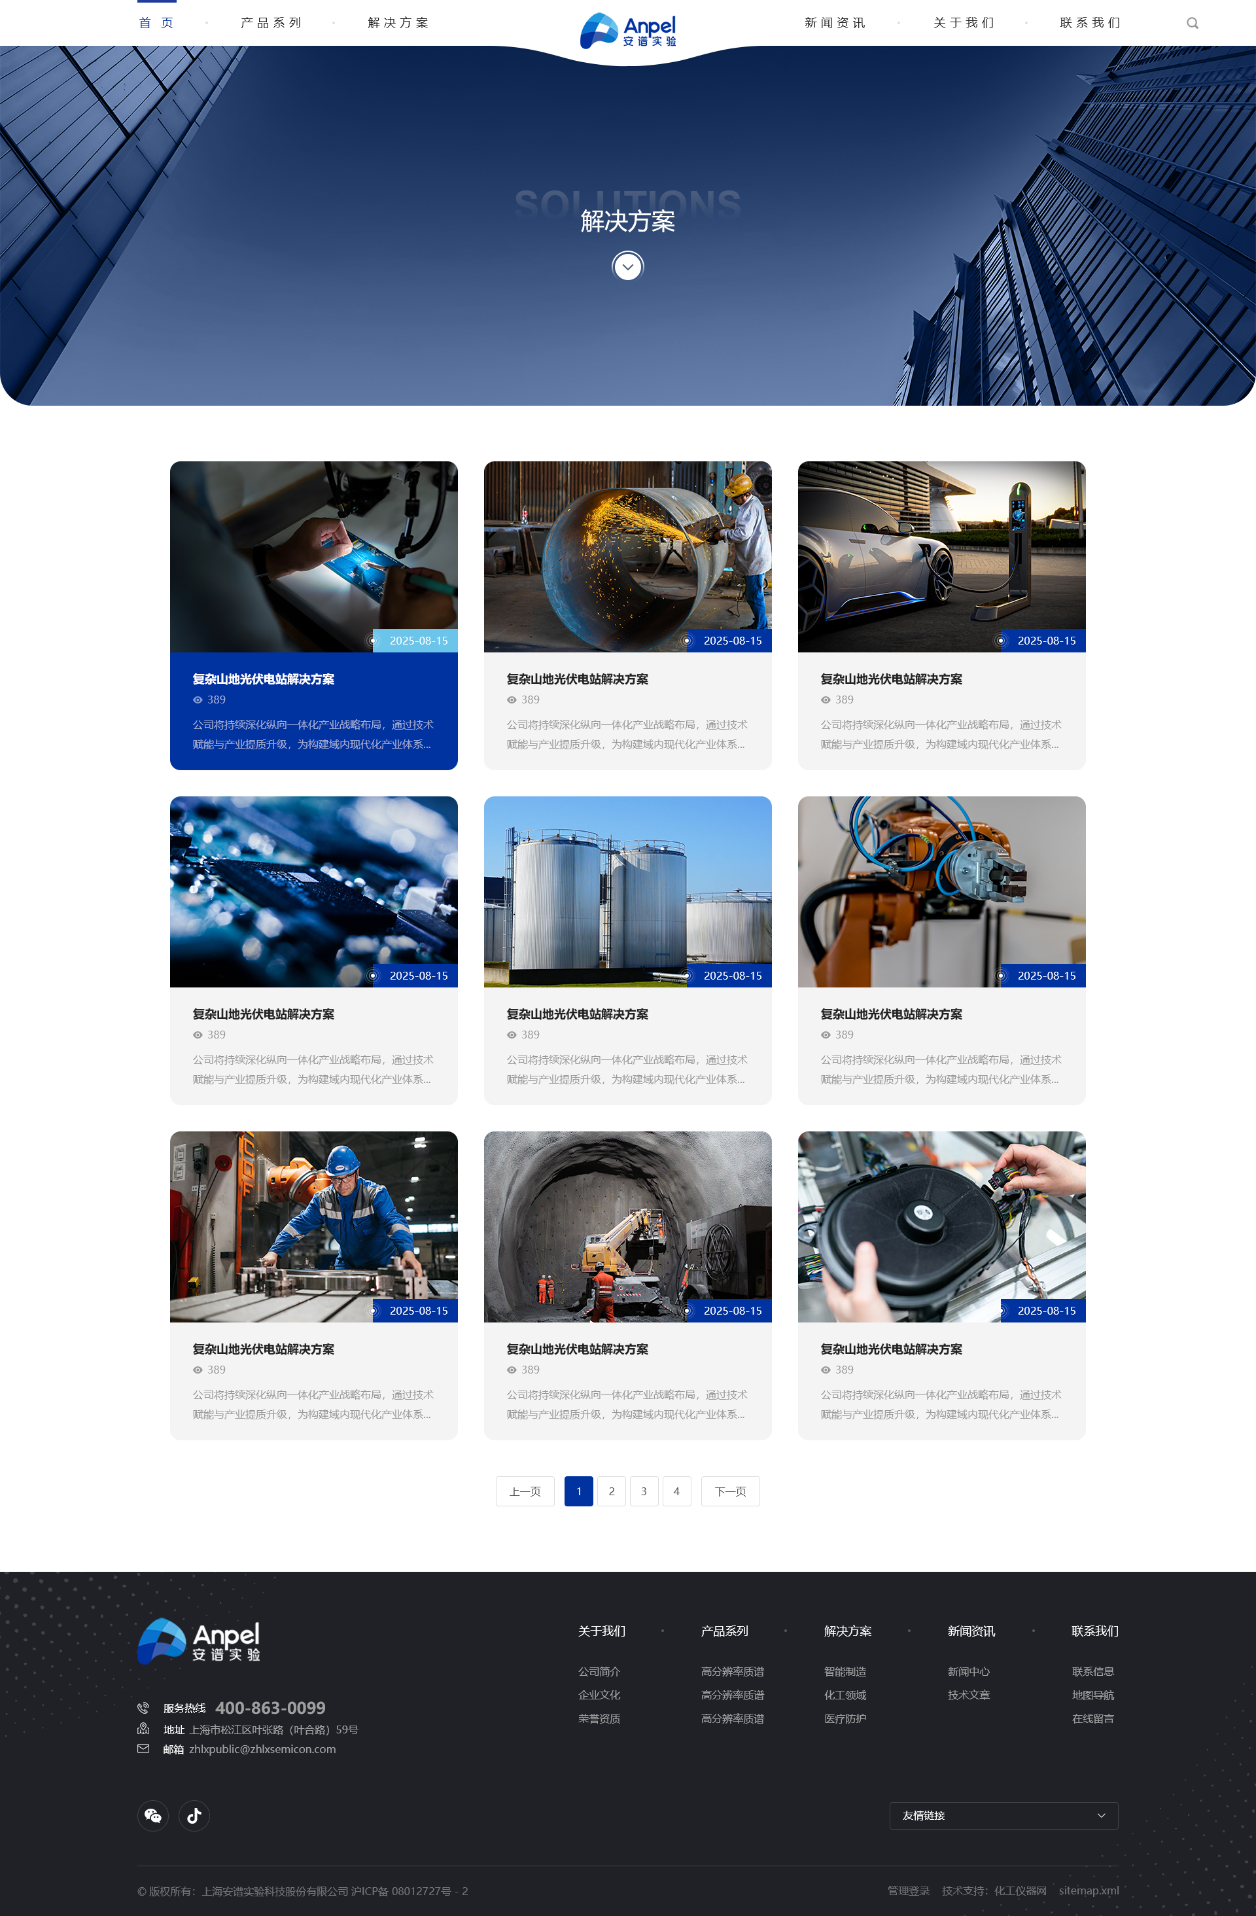
Task: Go to page 3 in pagination
Action: tap(644, 1491)
